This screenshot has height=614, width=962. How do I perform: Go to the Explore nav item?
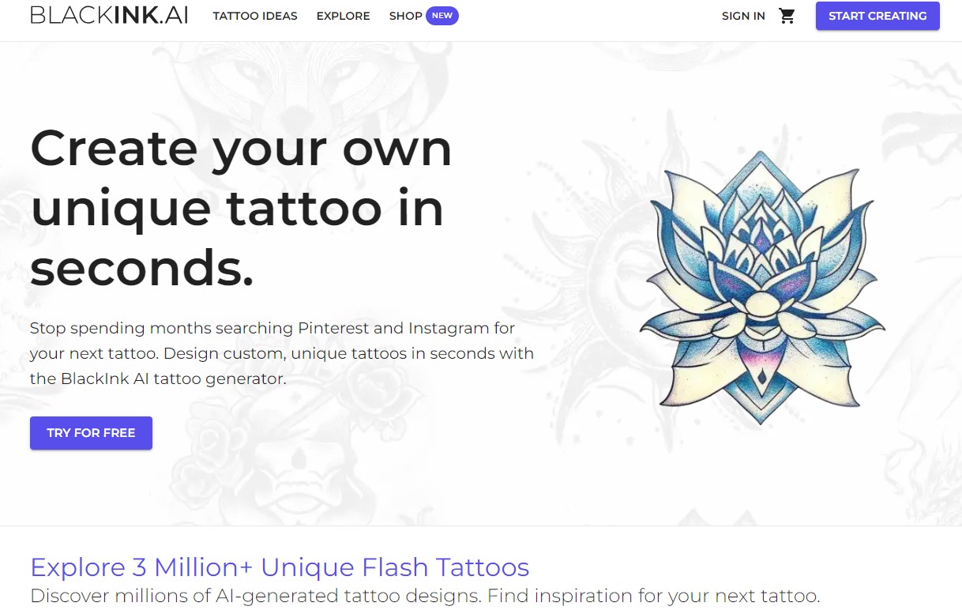point(343,16)
